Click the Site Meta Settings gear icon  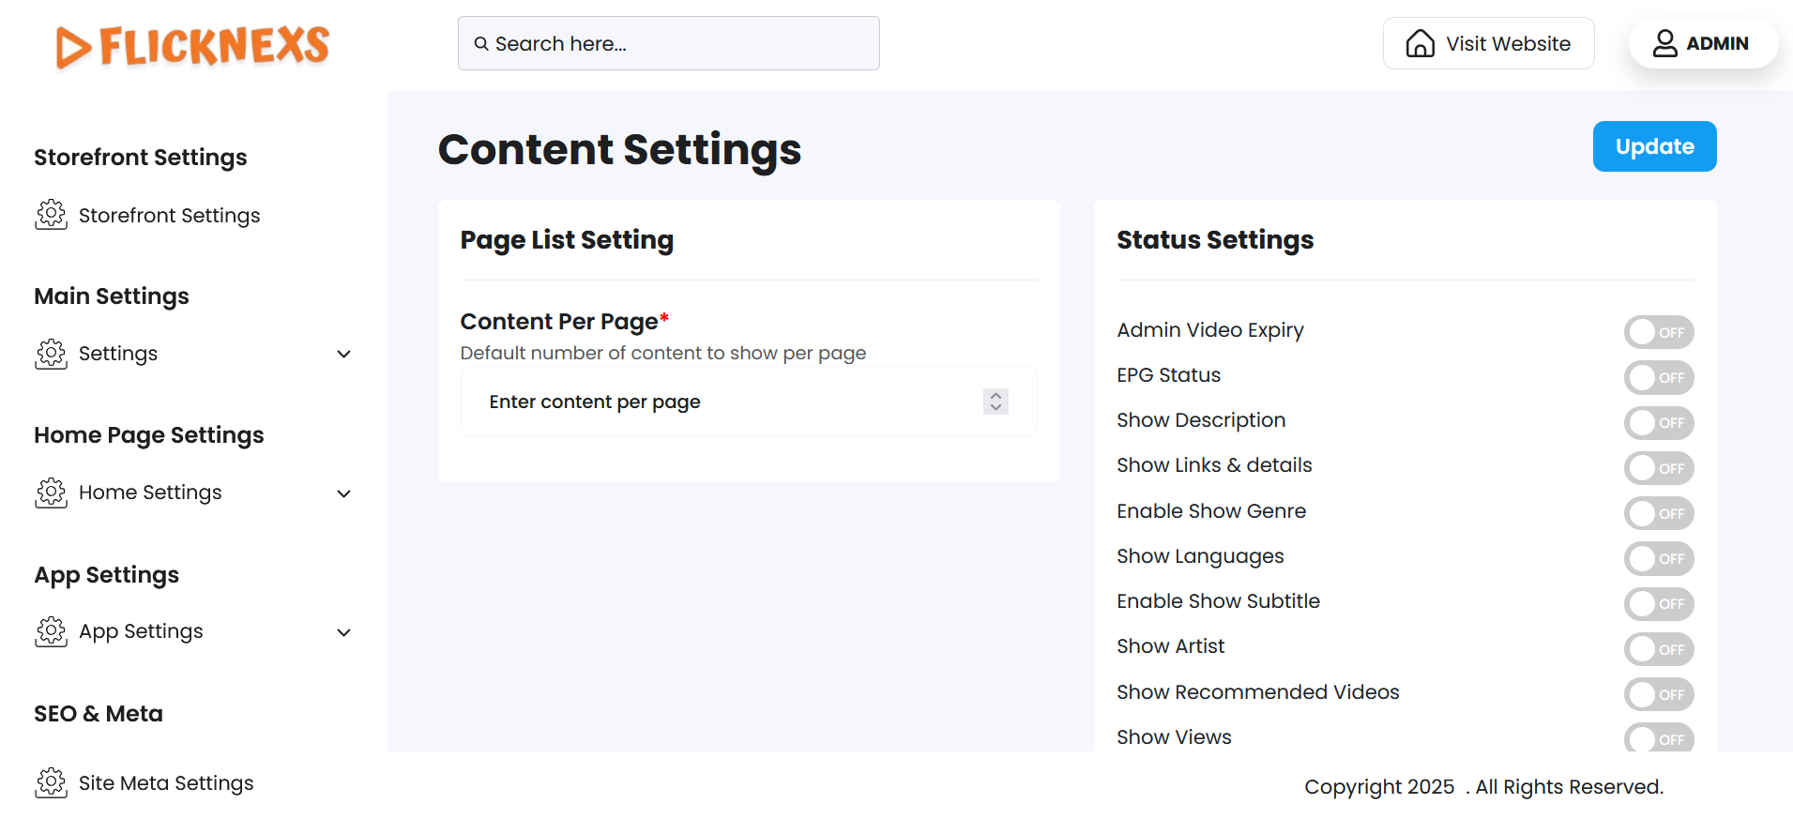[52, 782]
